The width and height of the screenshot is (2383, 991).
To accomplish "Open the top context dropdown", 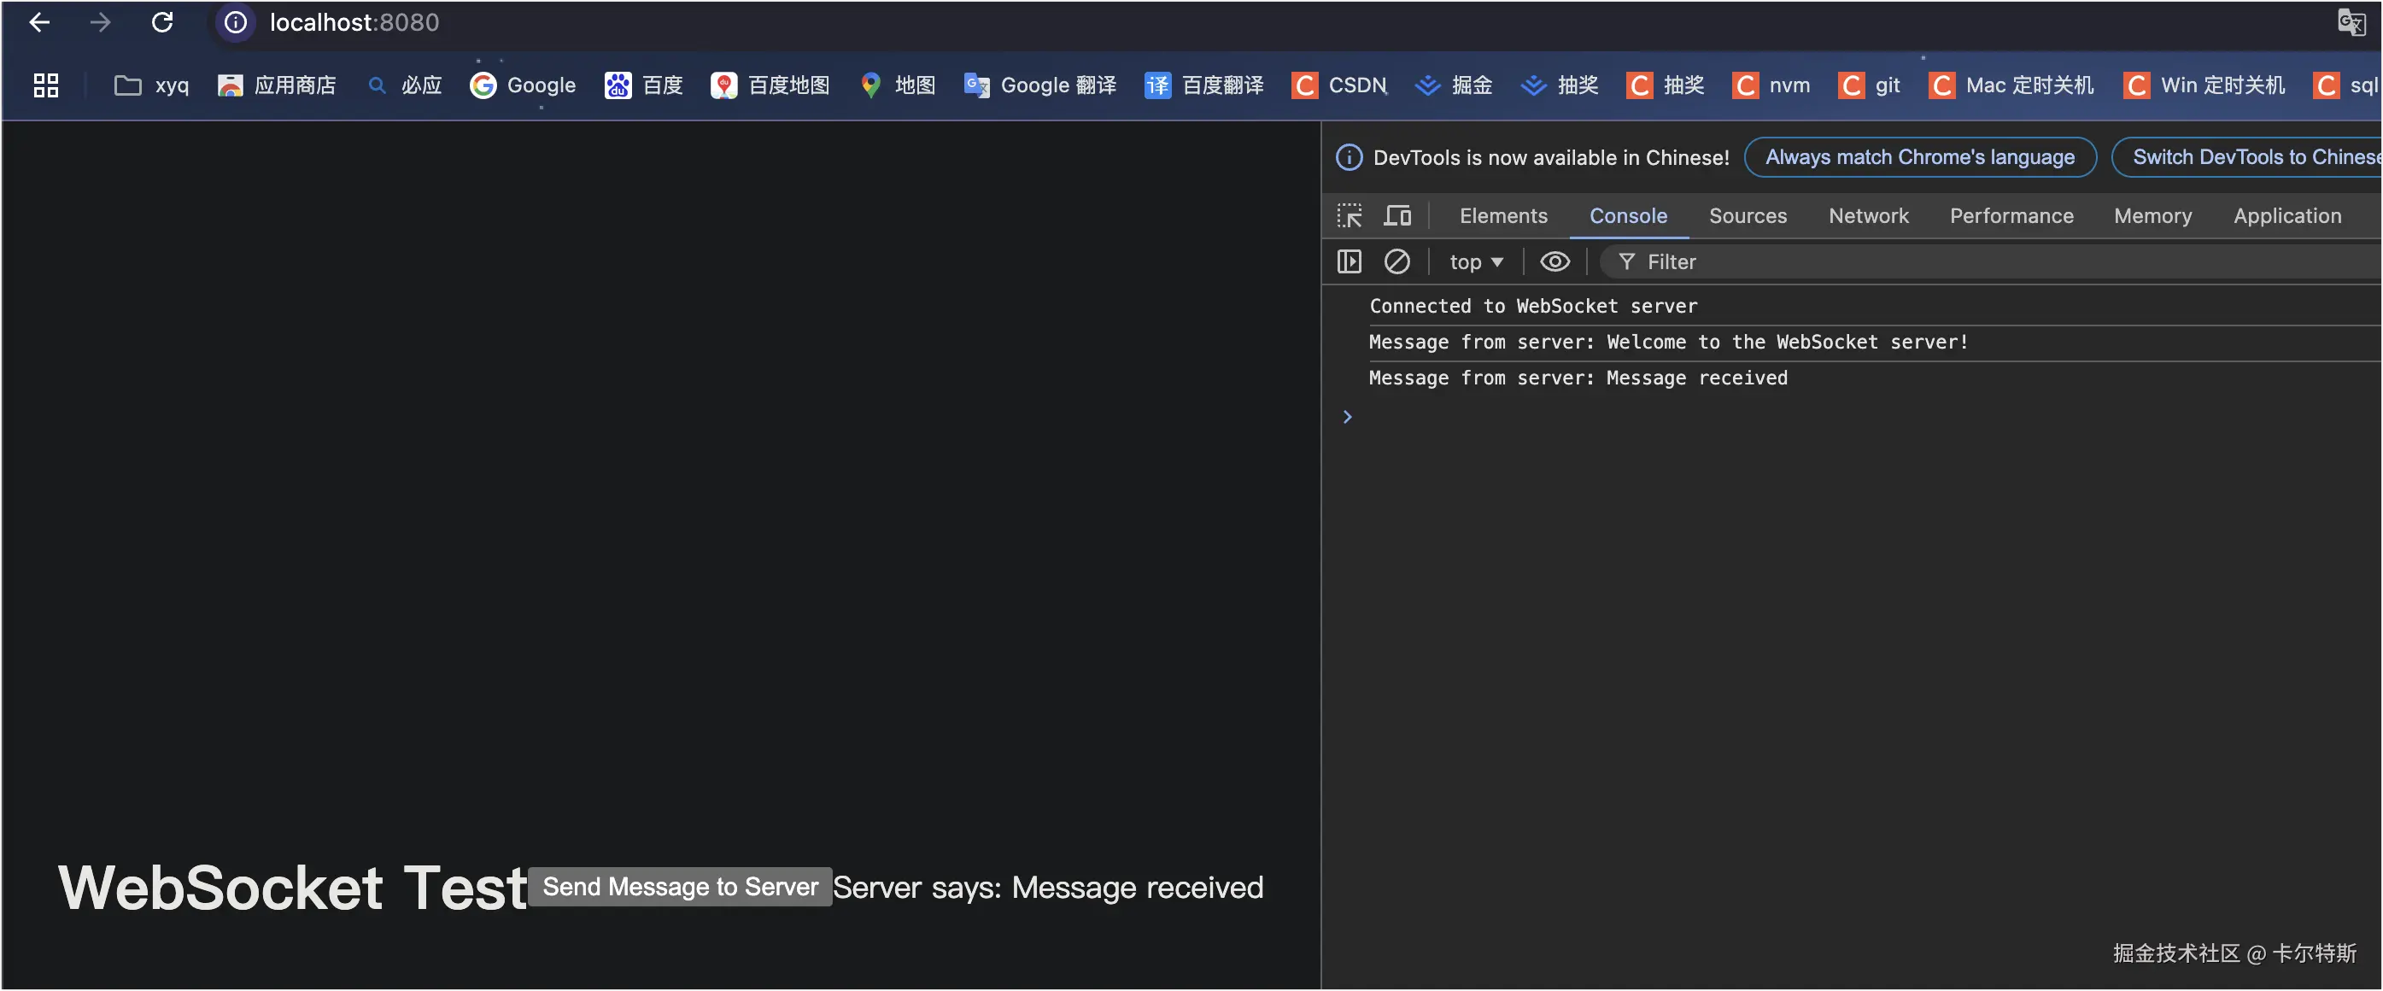I will (1476, 262).
